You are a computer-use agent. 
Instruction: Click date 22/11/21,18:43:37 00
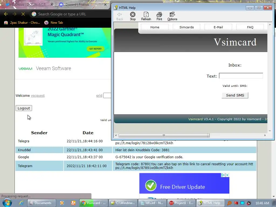tap(85, 157)
